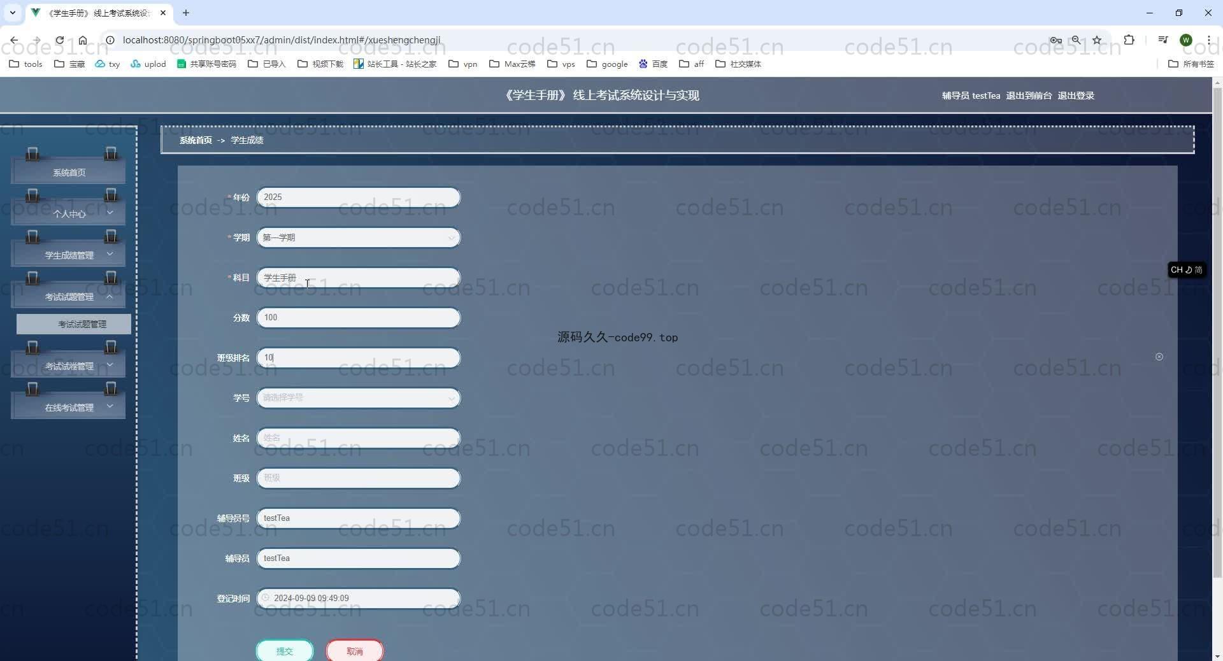Reload the current page
1223x661 pixels.
click(59, 40)
